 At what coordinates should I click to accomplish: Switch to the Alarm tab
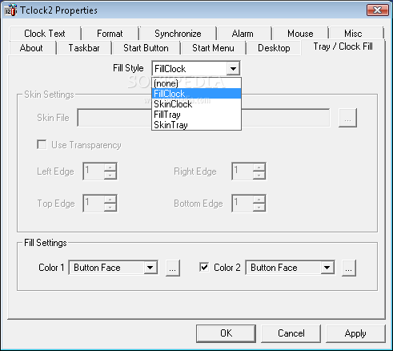(x=243, y=34)
